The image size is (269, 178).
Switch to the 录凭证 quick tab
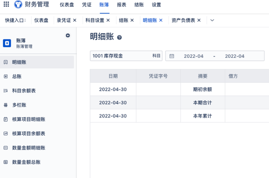pyautogui.click(x=64, y=20)
